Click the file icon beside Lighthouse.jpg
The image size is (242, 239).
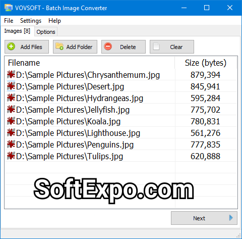pyautogui.click(x=11, y=133)
